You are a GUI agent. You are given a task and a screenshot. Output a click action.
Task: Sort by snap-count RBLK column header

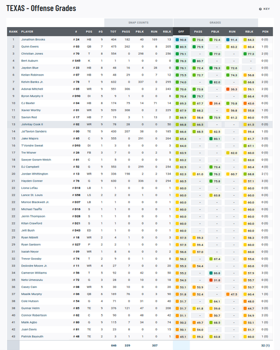coord(167,31)
